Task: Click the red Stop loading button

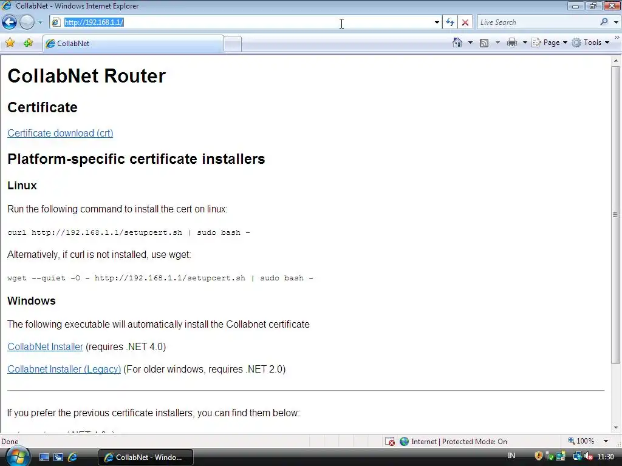Action: [465, 22]
